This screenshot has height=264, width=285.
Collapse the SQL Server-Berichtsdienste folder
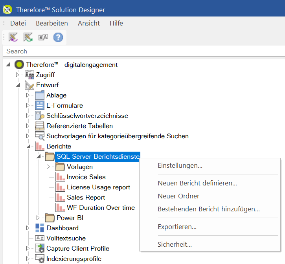39,156
